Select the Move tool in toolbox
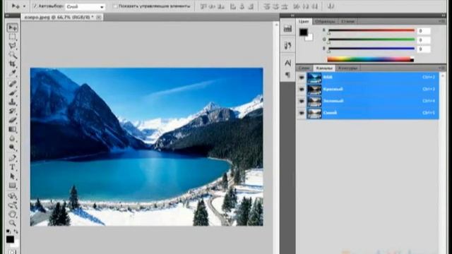452x254 pixels. click(13, 28)
